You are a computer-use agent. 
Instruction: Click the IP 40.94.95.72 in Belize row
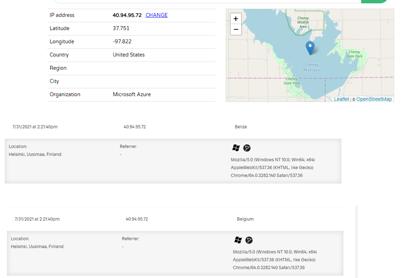134,127
